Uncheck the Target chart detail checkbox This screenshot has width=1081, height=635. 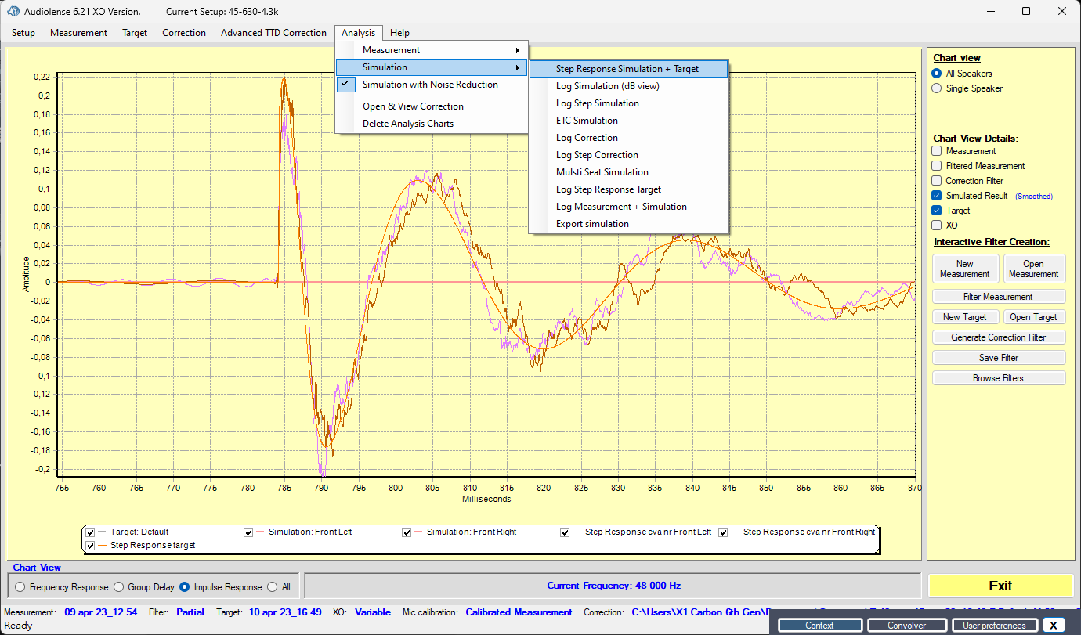(937, 211)
